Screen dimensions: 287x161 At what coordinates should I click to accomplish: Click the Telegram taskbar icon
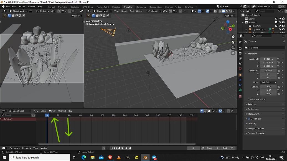[154, 157]
